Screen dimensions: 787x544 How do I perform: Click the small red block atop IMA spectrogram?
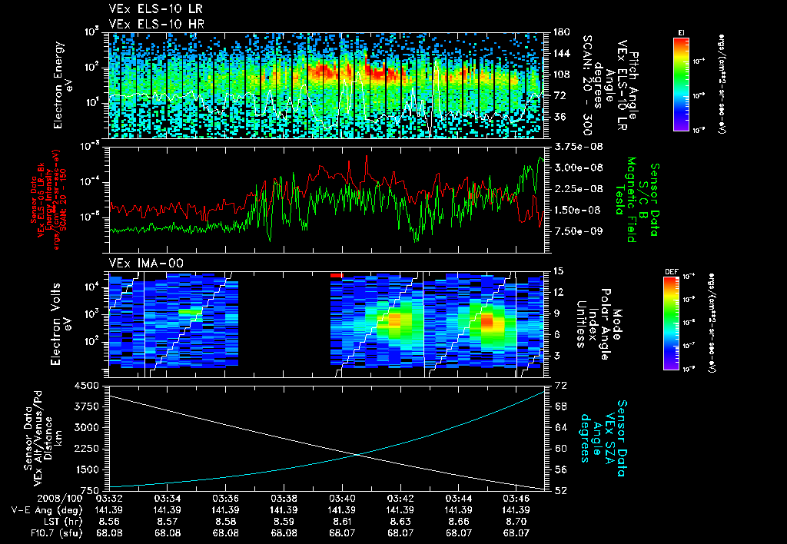point(337,275)
